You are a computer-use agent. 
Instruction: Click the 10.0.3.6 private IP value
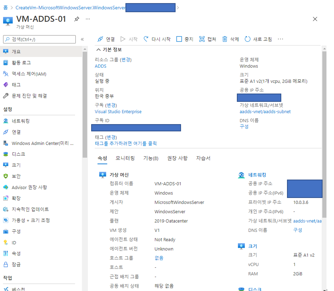[x=301, y=202]
